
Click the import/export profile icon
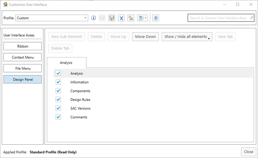coord(141,18)
